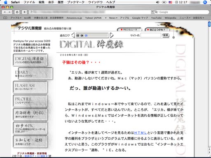Open the アップル bookmarks dropdown
211x158 pixels.
tap(16, 18)
